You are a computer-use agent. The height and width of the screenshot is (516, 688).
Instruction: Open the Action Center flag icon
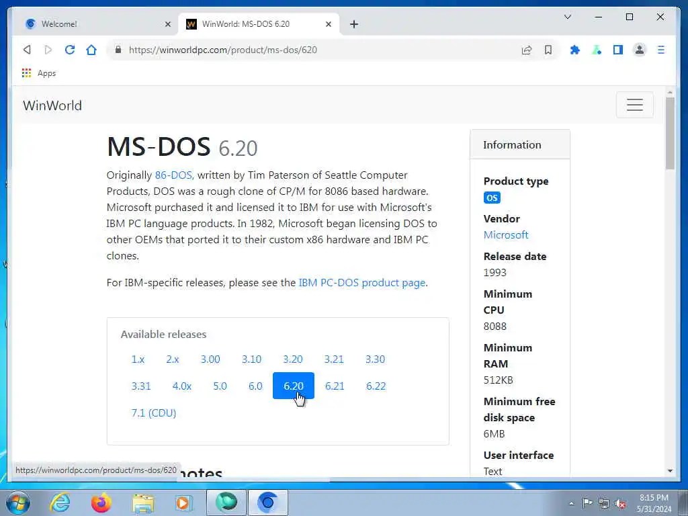(587, 503)
